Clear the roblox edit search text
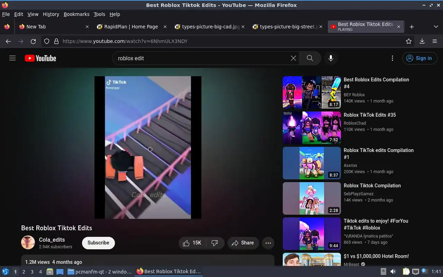 point(293,58)
